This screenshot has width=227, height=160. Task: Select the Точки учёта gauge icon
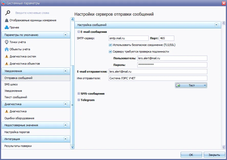[7, 42]
